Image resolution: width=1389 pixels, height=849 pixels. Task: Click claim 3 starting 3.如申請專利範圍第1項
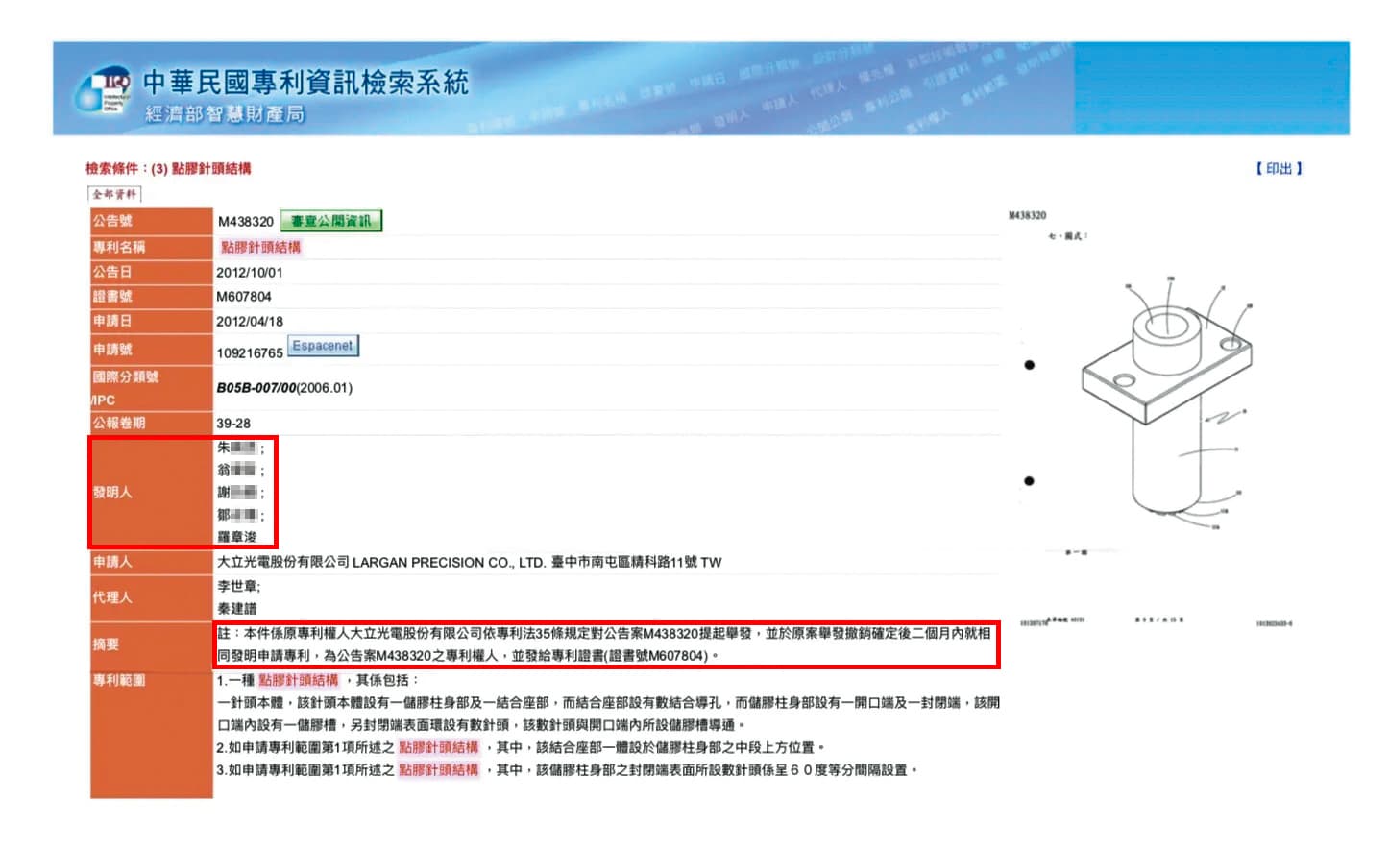pos(568,770)
